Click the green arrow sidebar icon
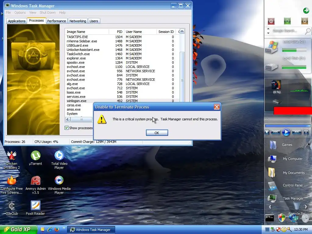 point(306,10)
